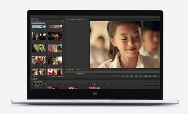The width and height of the screenshot is (188, 114).
Task: Mark Out point in Program monitor
Action: coord(118,76)
